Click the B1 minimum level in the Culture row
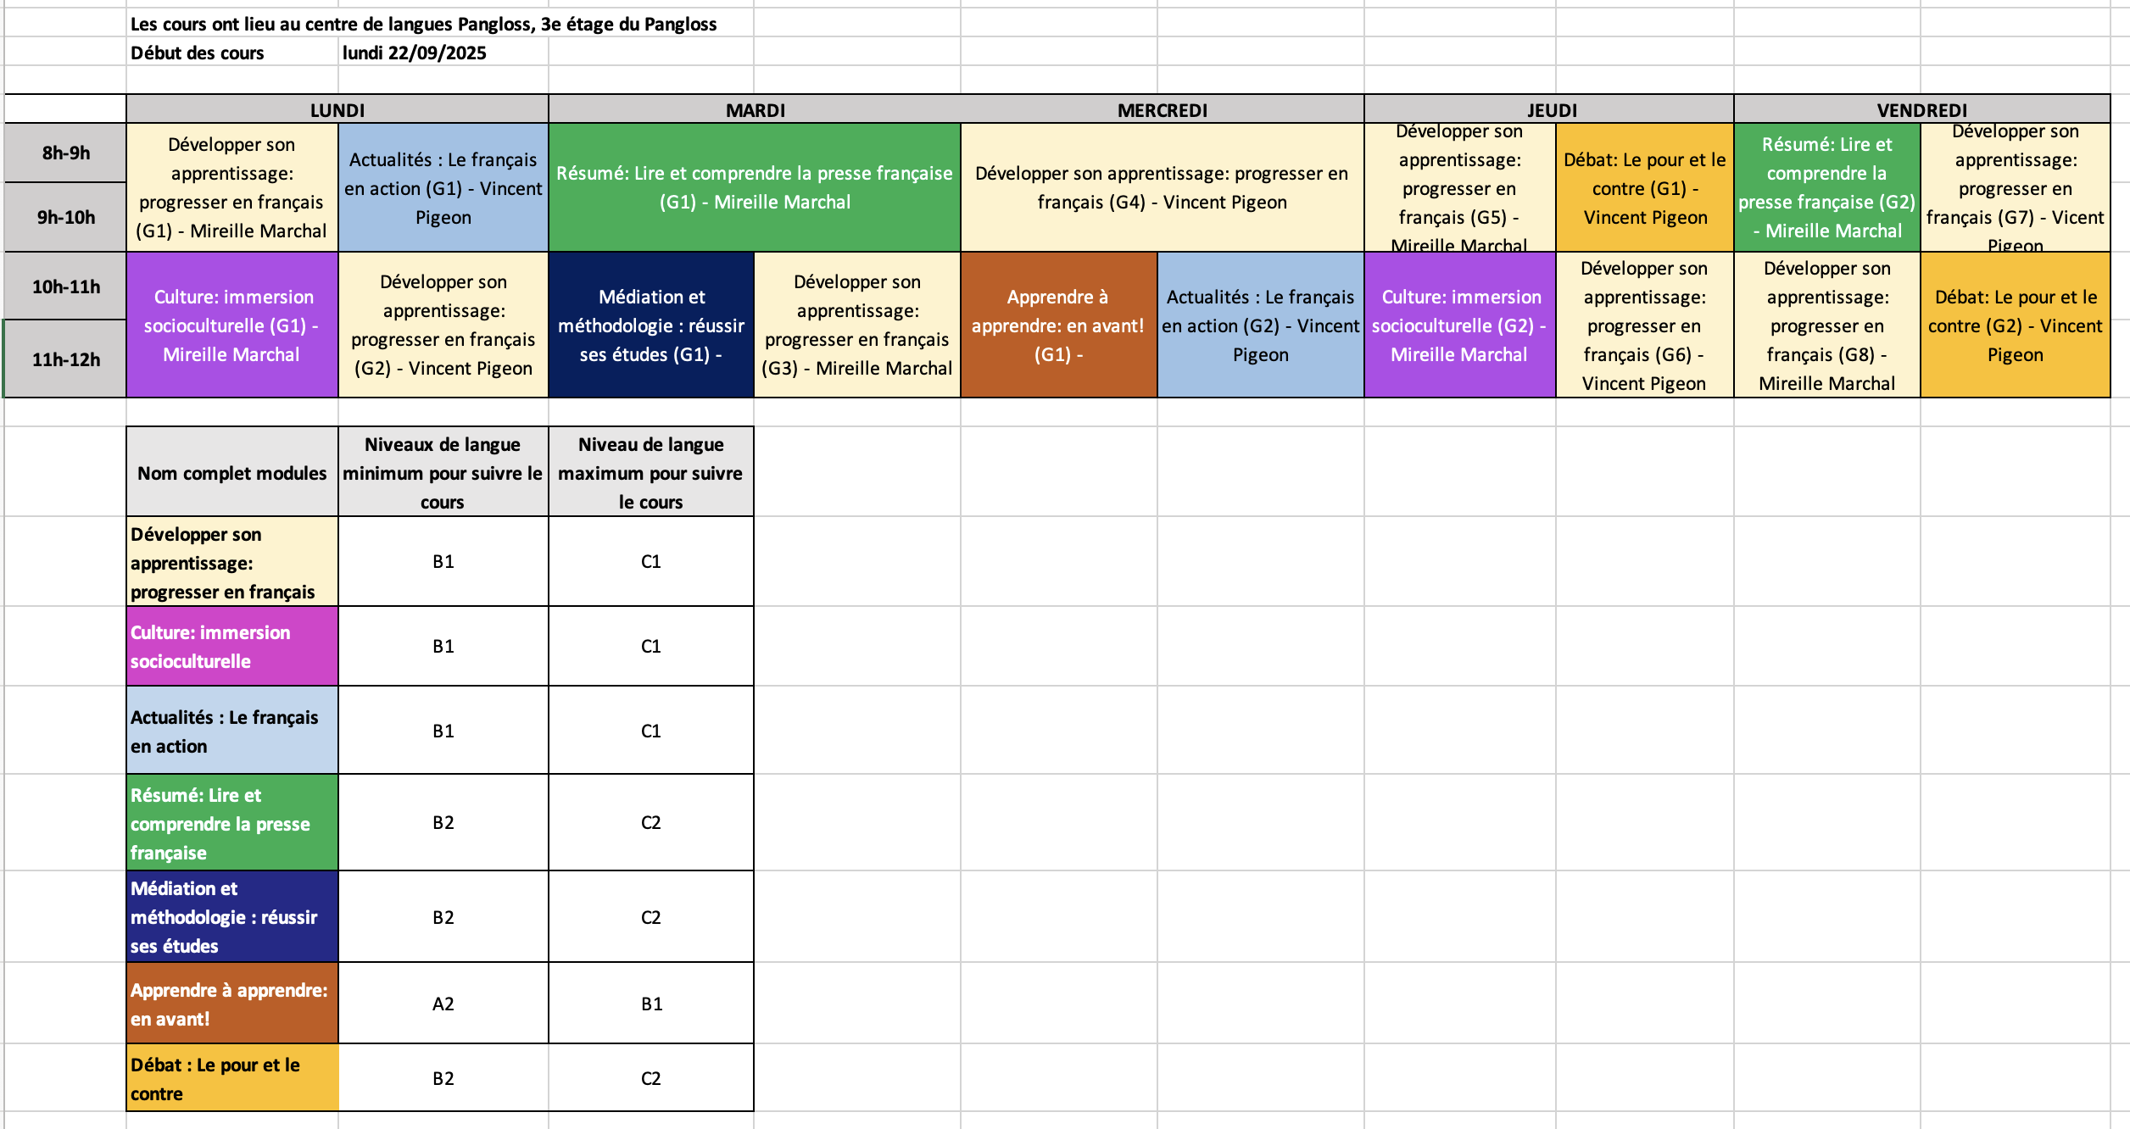Screen dimensions: 2130x1129 pyautogui.click(x=443, y=646)
